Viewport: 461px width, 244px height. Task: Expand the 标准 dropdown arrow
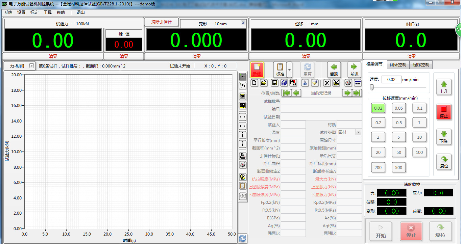coord(289,70)
